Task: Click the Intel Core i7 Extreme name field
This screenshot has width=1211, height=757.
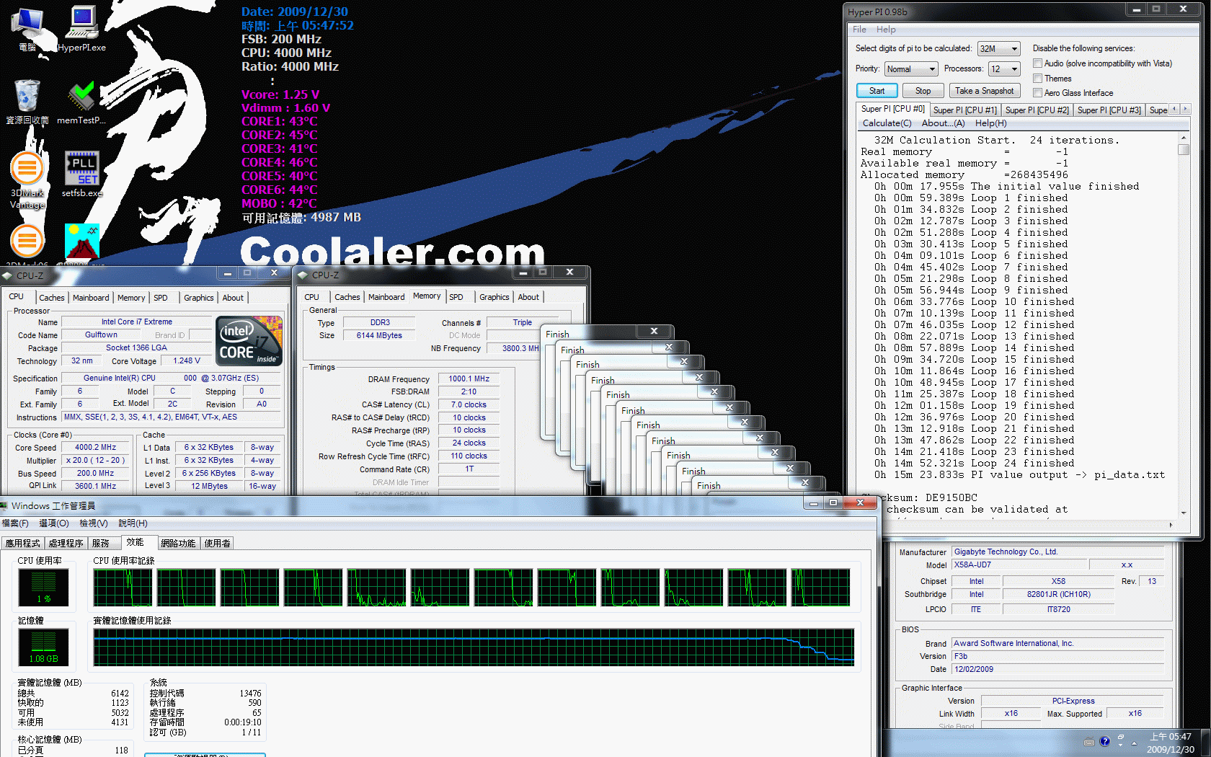Action: coord(136,322)
